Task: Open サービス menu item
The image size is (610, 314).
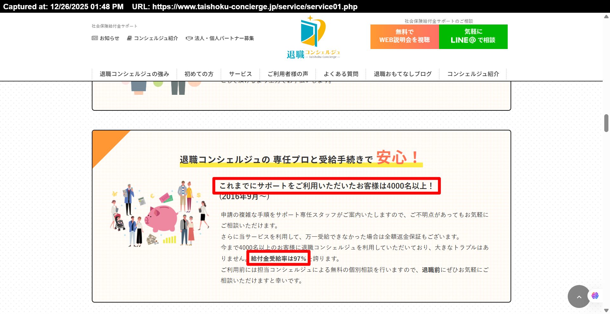Action: pos(241,74)
